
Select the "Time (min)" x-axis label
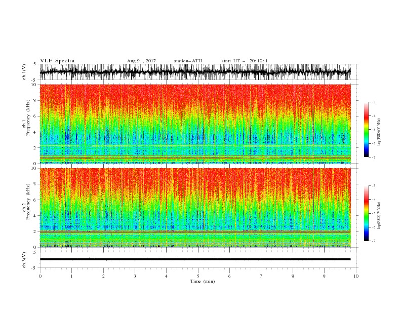coord(203,281)
